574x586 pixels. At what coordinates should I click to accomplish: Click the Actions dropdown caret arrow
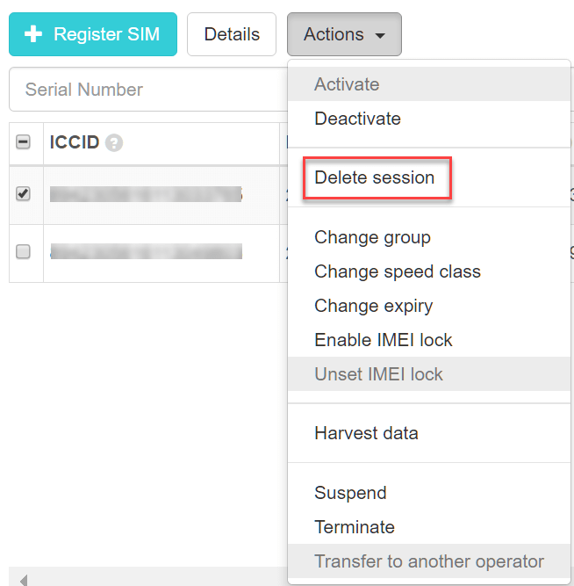click(x=380, y=36)
